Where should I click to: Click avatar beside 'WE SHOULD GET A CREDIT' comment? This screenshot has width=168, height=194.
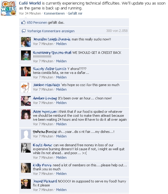click(x=26, y=55)
